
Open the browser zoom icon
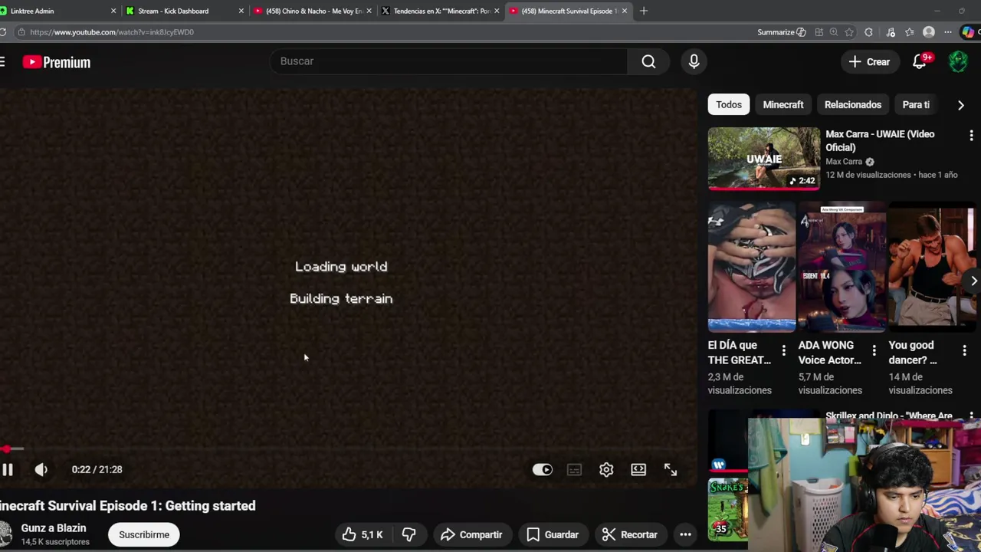pyautogui.click(x=834, y=32)
